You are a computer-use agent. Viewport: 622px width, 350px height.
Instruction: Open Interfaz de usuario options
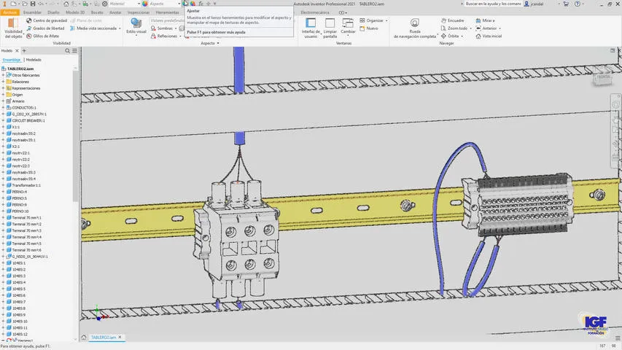(x=311, y=28)
